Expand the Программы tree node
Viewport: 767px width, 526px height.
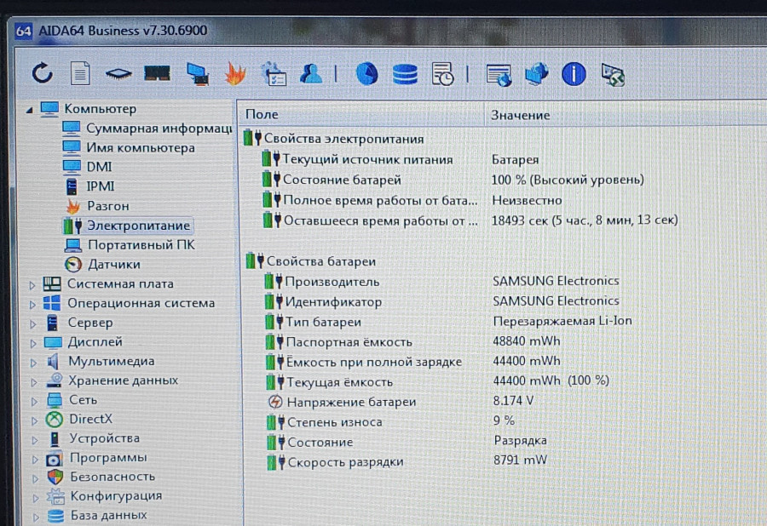pyautogui.click(x=35, y=459)
